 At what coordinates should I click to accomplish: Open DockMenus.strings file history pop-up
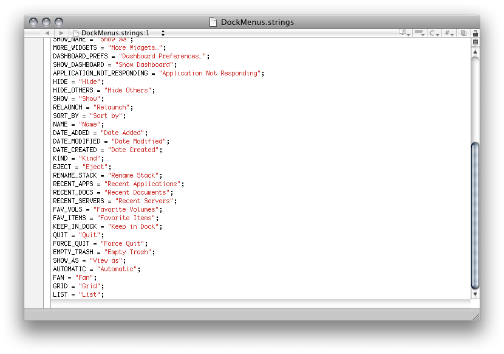point(119,33)
